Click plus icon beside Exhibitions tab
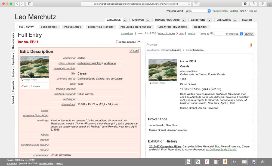272x166 pixels. (209, 20)
